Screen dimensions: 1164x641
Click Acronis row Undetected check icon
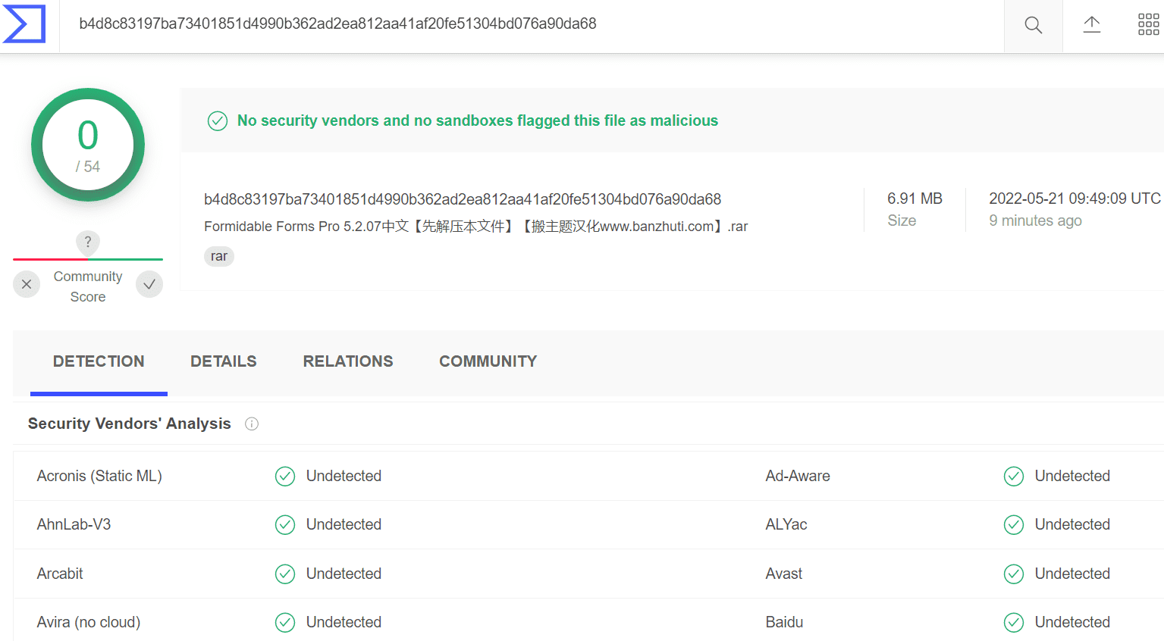285,476
